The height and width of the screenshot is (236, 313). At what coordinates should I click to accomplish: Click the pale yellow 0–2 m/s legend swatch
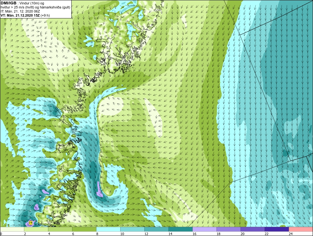[x=12, y=229]
